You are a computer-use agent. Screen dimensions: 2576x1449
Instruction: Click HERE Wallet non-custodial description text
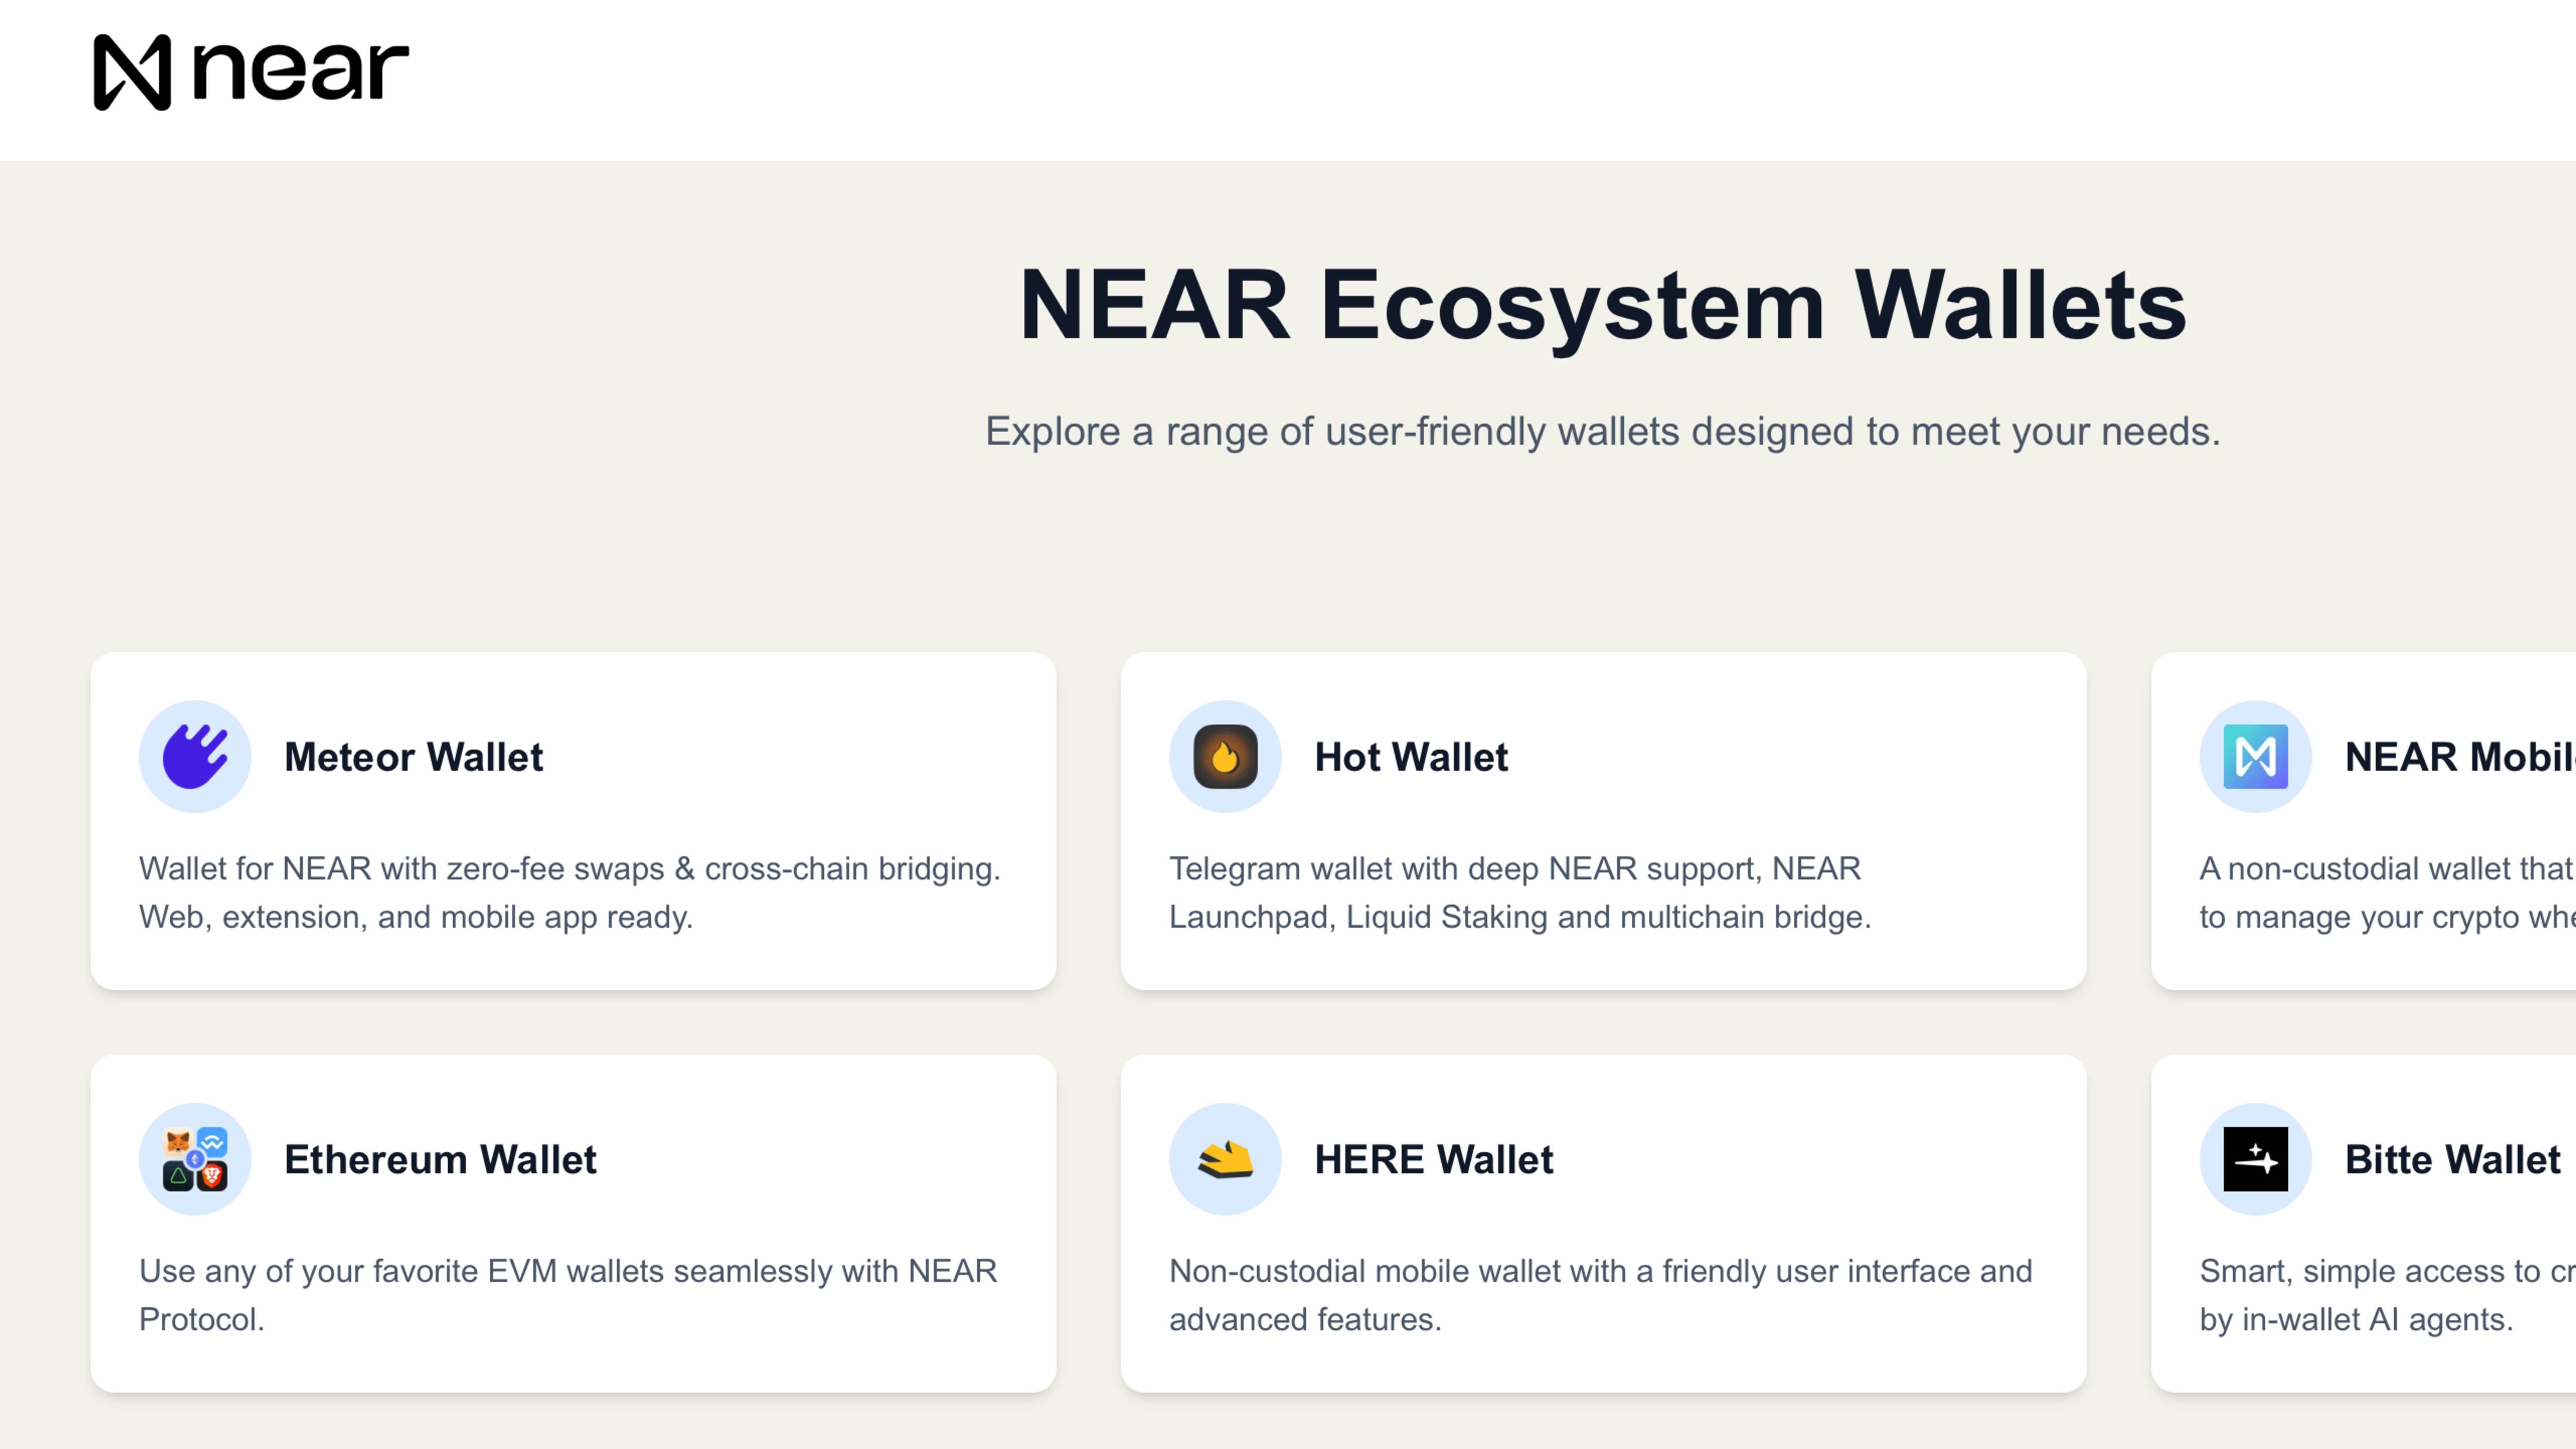point(1601,1295)
